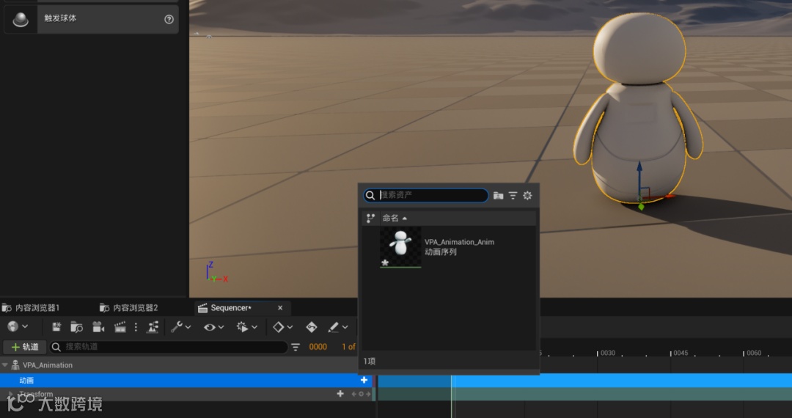Expand the Transform track
This screenshot has width=792, height=418.
point(10,394)
